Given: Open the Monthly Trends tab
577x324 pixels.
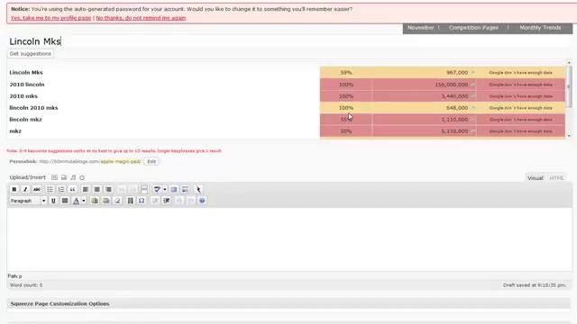Looking at the screenshot, I should coord(540,28).
